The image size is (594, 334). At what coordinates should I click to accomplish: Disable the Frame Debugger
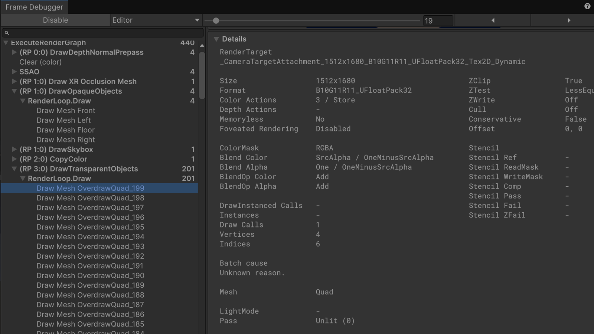55,20
